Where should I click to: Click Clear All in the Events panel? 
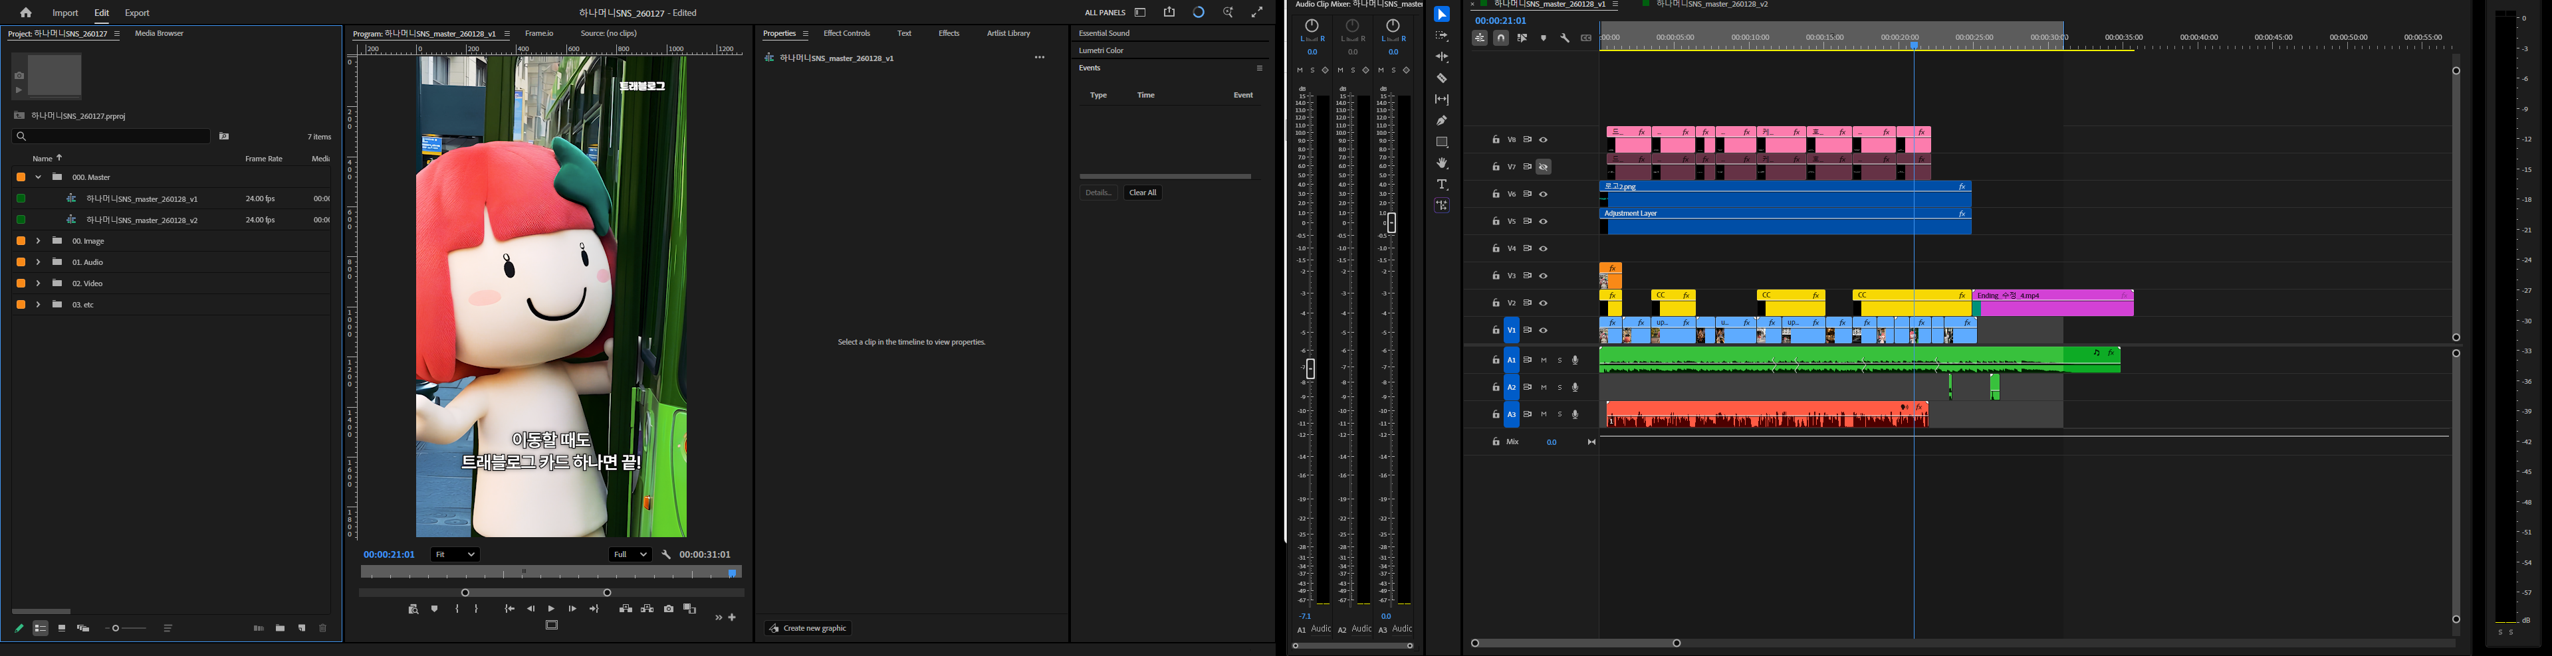(1142, 192)
